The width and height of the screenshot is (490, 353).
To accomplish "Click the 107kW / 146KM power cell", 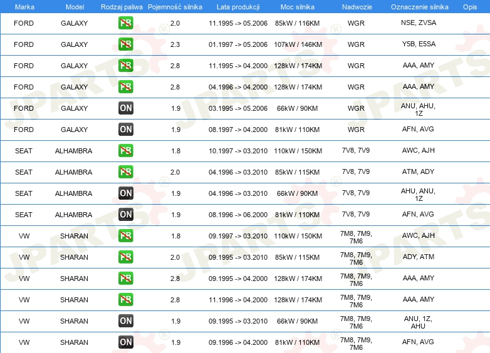I will click(x=298, y=44).
